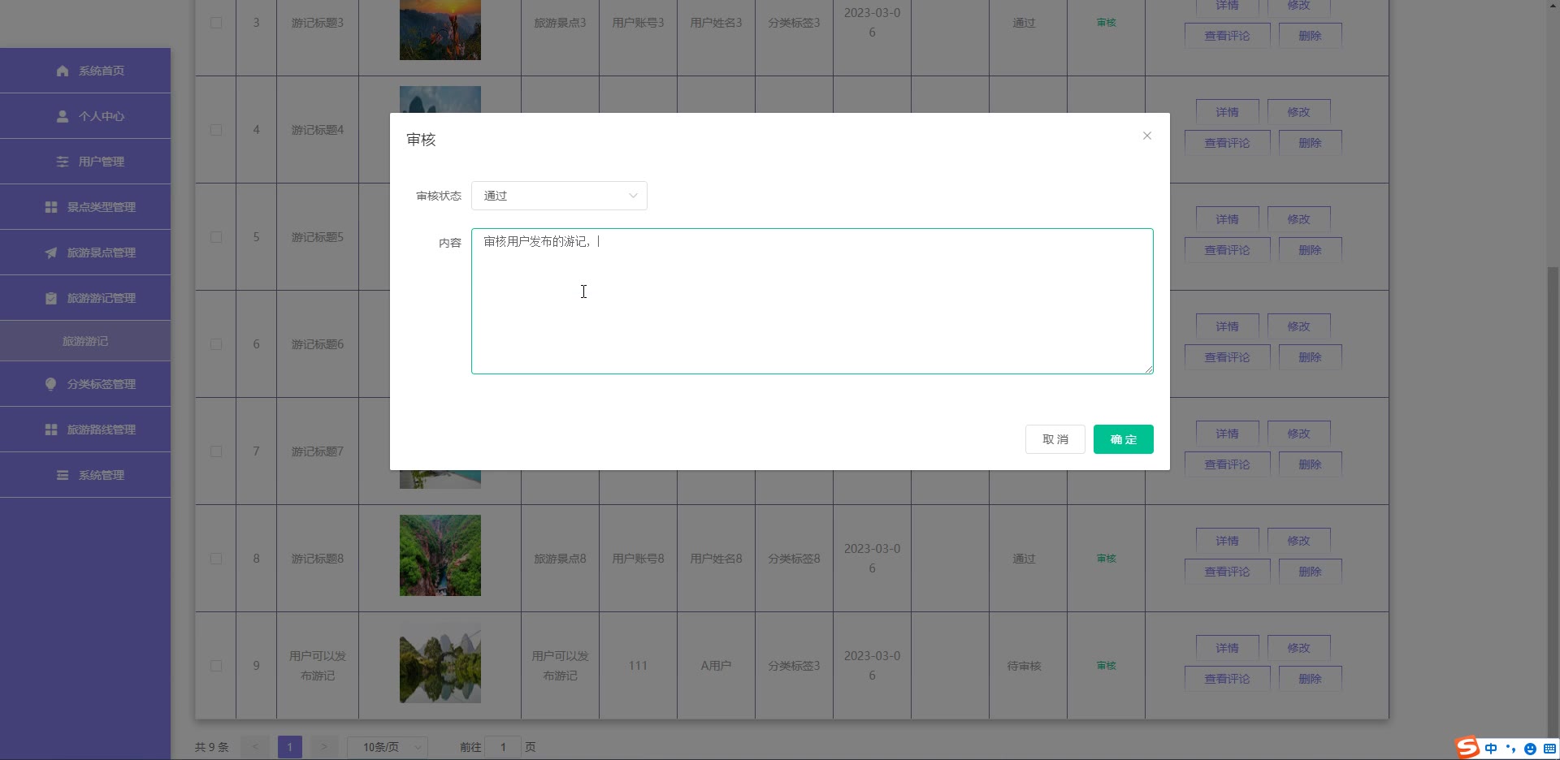Close the 审核 dialog with the X

(x=1147, y=136)
